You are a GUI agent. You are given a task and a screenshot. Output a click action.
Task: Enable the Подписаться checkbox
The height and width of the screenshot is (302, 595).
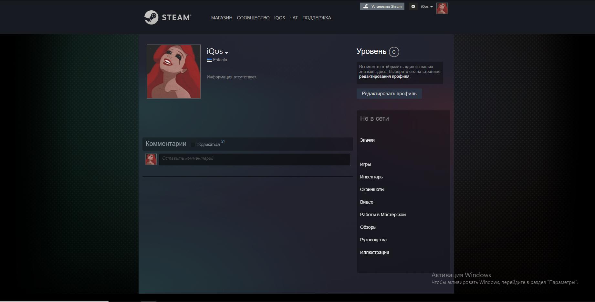193,145
